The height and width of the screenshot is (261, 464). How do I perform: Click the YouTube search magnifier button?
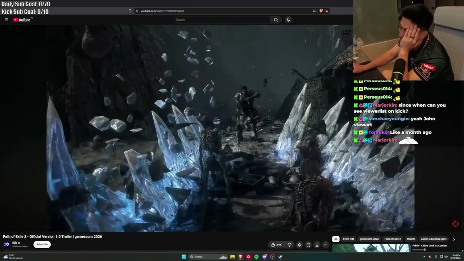[276, 20]
